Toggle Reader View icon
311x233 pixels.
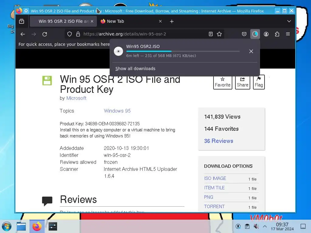click(x=211, y=34)
